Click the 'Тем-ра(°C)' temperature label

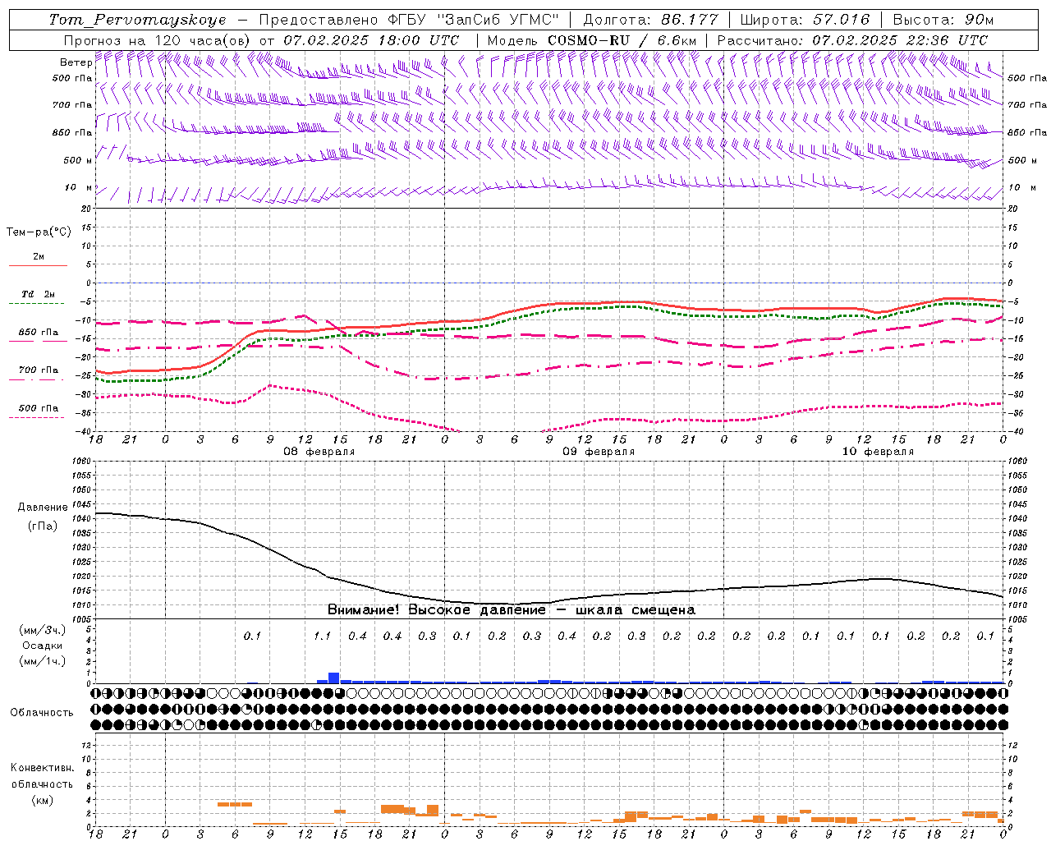(x=39, y=232)
